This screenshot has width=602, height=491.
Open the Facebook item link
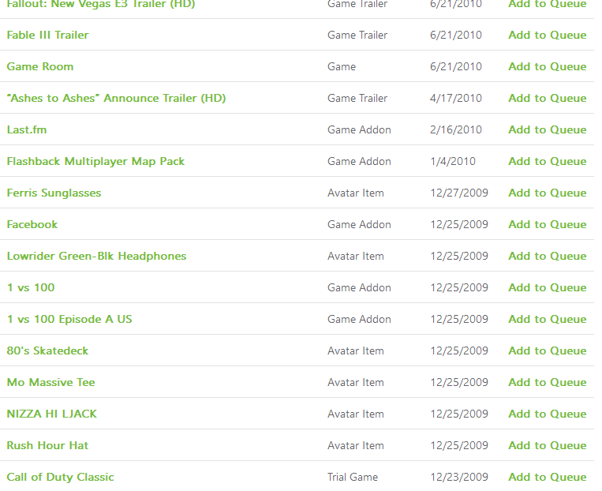(x=32, y=224)
